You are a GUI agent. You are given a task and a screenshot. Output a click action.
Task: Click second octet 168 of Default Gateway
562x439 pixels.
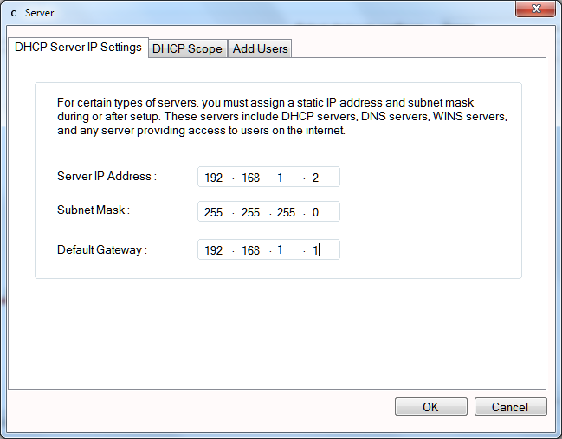click(x=250, y=250)
